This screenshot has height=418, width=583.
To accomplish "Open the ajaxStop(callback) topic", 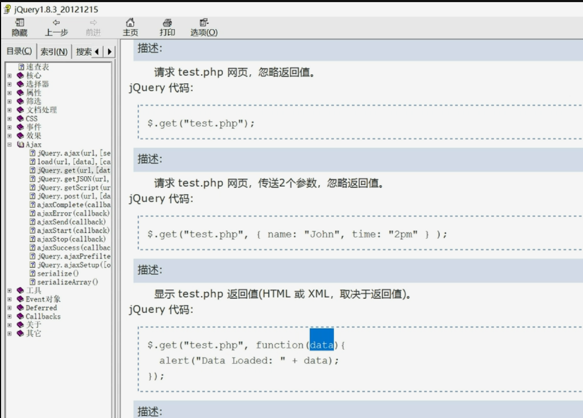I will pos(67,239).
